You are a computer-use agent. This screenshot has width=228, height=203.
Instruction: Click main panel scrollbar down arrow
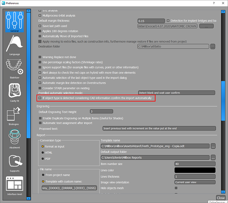point(223,192)
